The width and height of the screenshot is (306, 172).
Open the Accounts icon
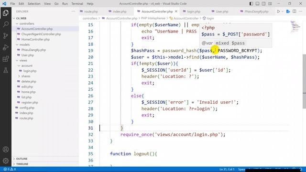pos(5,150)
